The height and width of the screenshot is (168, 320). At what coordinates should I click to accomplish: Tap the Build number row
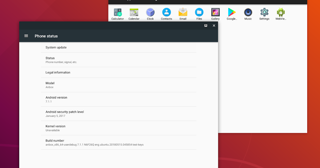coord(119,143)
